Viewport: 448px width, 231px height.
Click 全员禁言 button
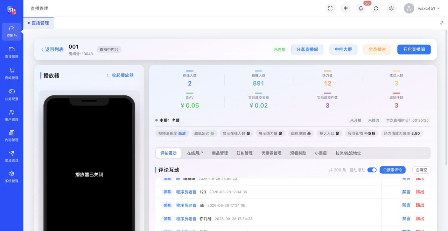coord(377,50)
